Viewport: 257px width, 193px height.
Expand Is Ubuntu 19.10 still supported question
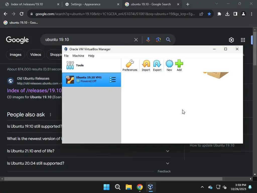[34, 126]
